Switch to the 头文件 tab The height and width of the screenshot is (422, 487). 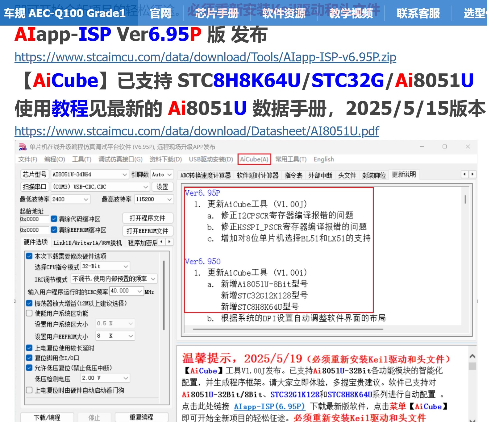click(347, 176)
